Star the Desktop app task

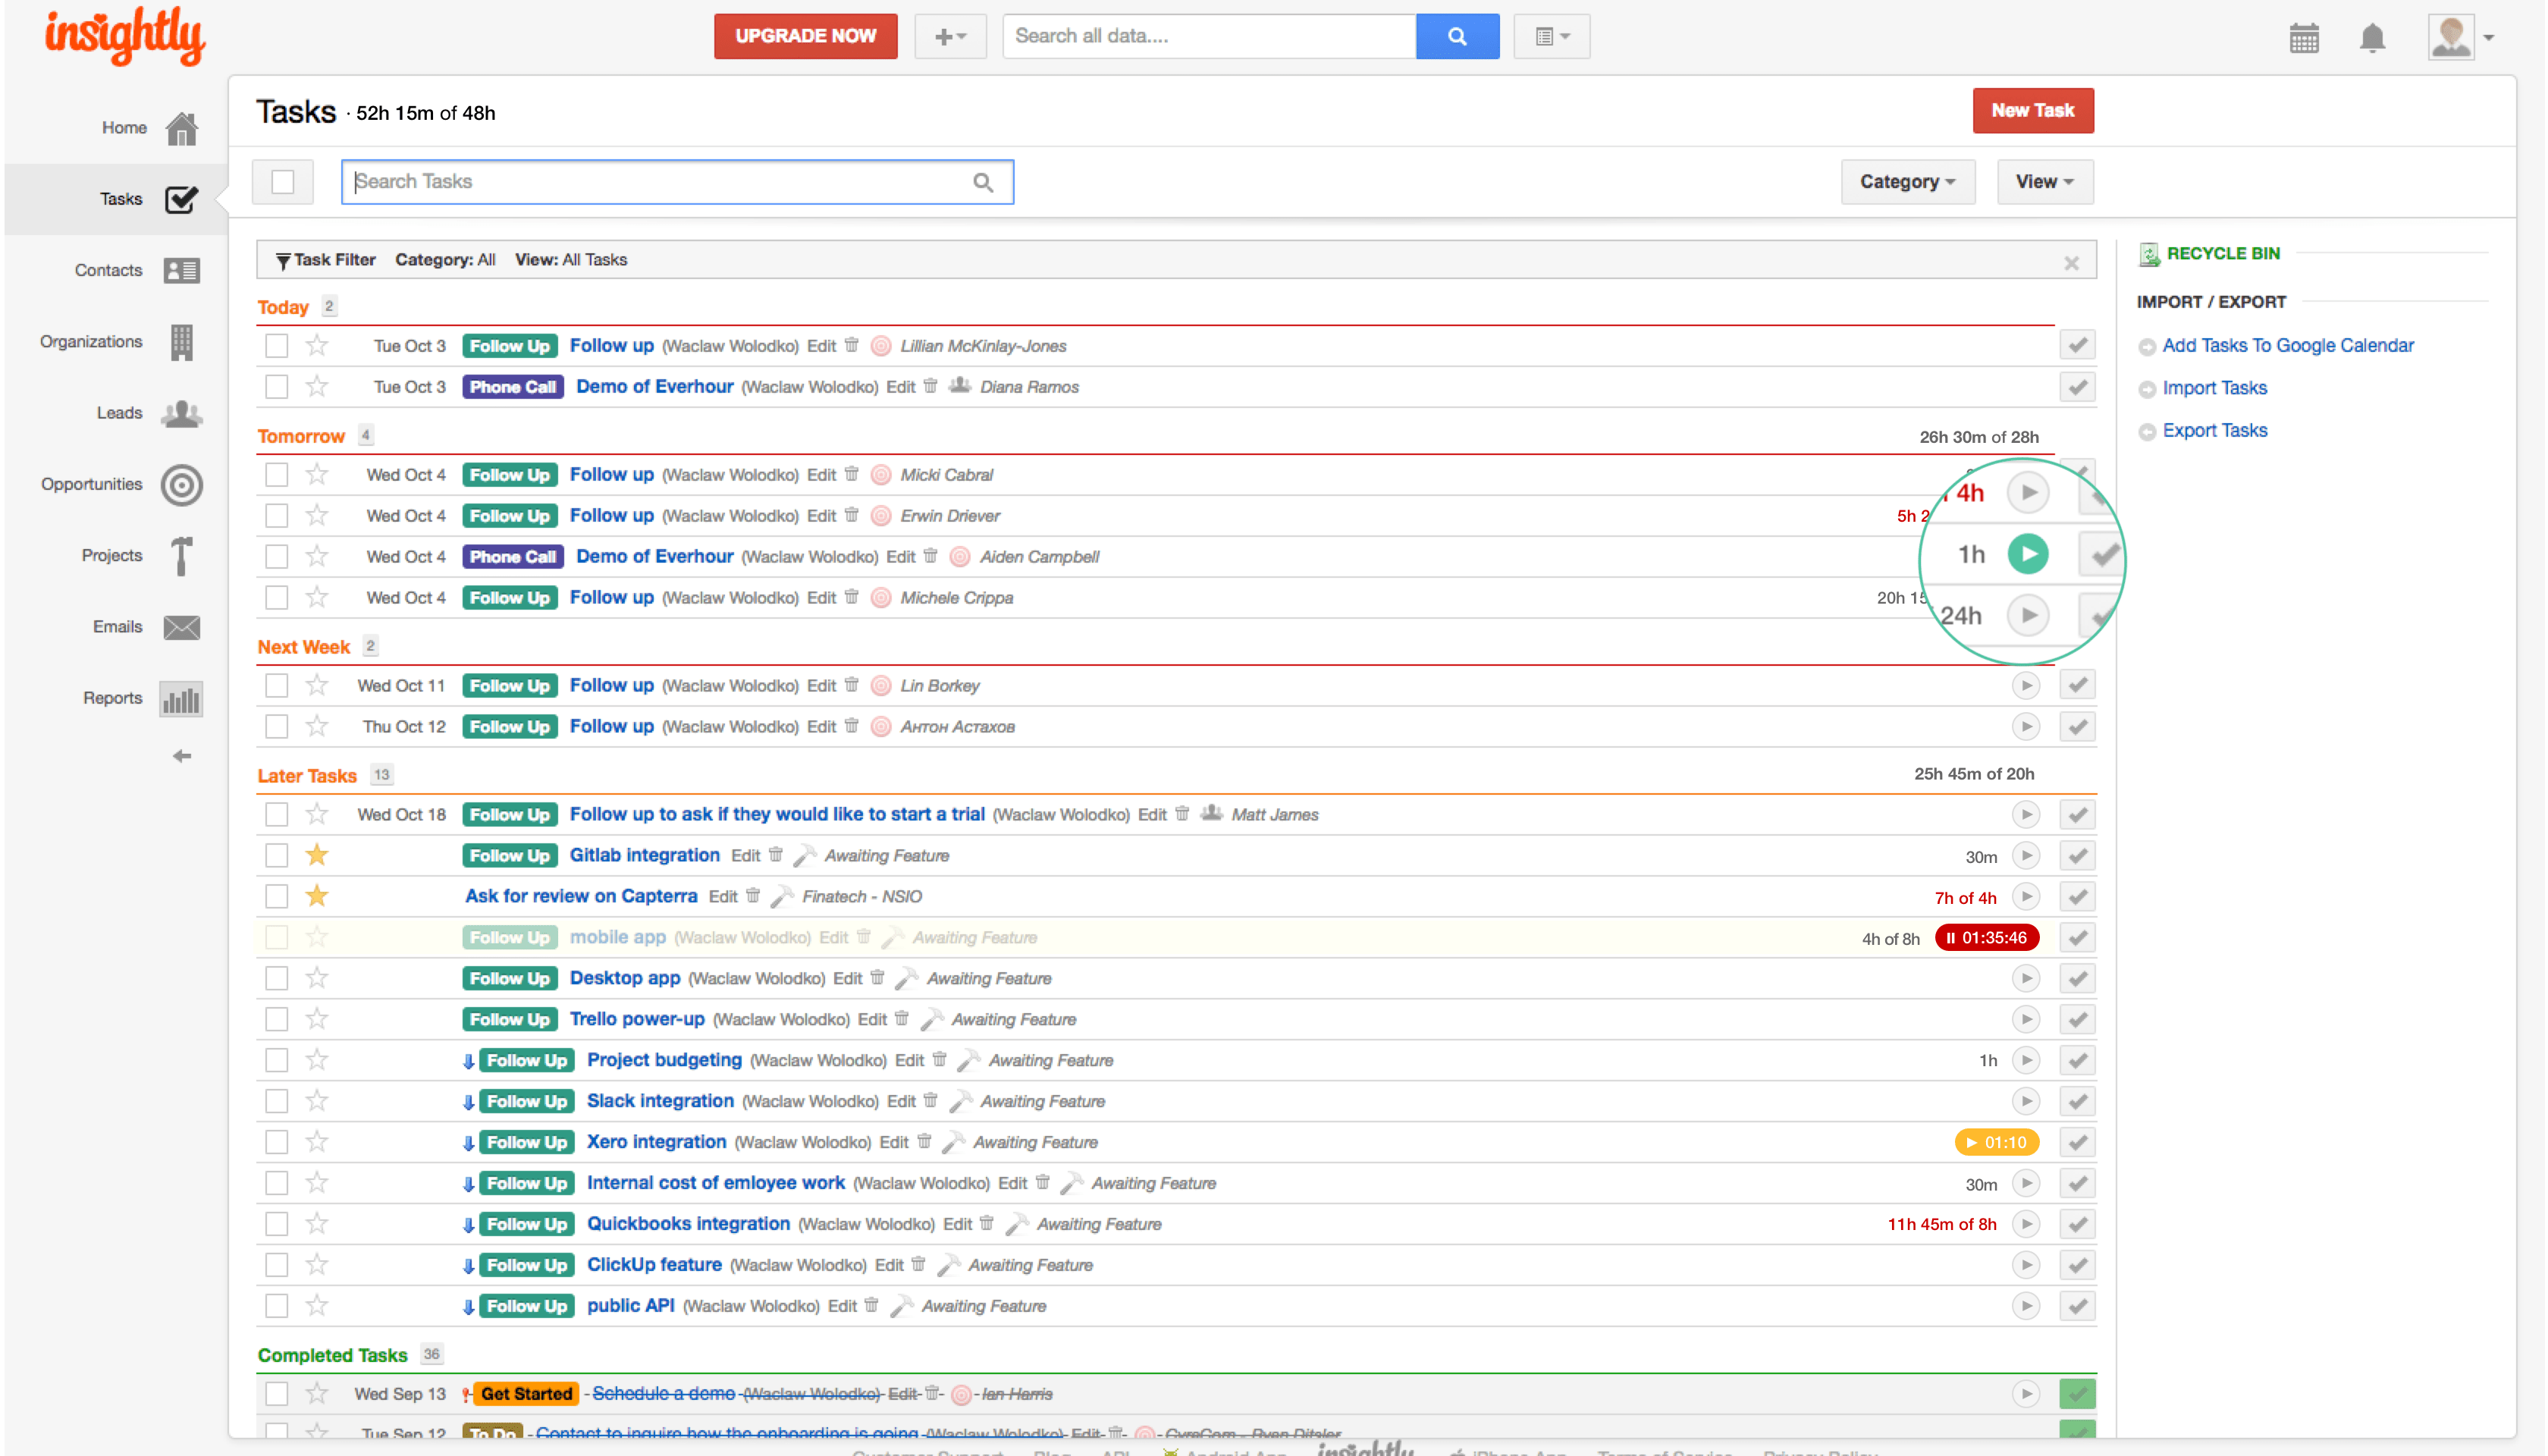317,978
